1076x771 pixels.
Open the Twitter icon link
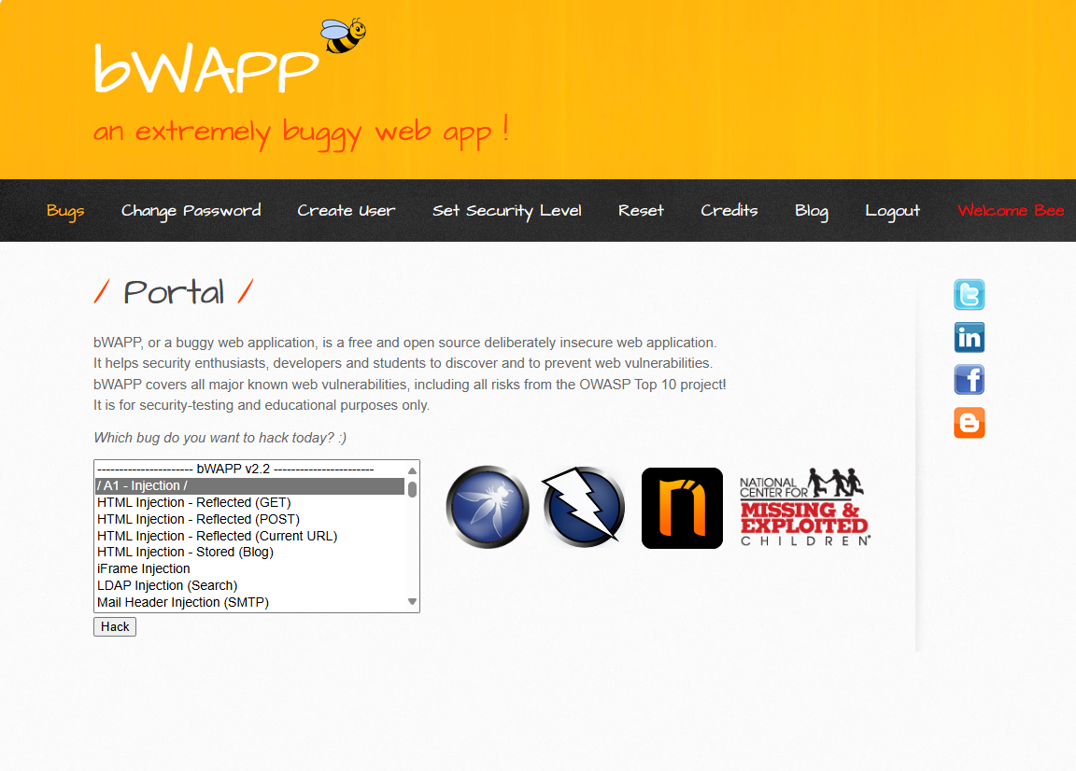pyautogui.click(x=969, y=295)
